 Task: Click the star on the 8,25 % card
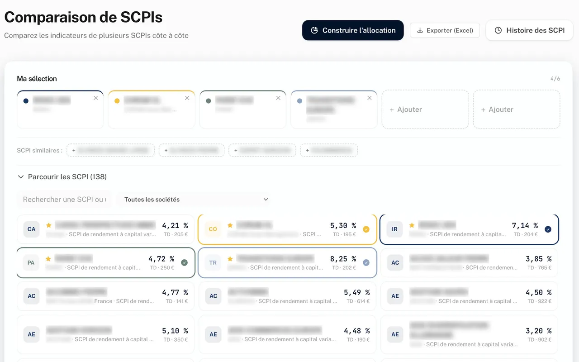pos(230,259)
